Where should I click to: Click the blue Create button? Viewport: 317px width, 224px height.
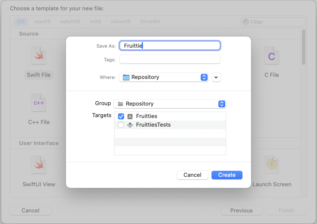[227, 175]
